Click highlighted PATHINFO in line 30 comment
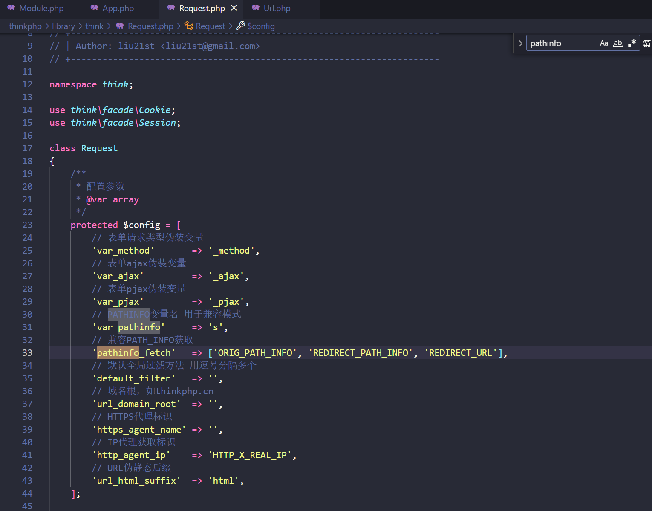Viewport: 652px width, 511px height. click(128, 315)
